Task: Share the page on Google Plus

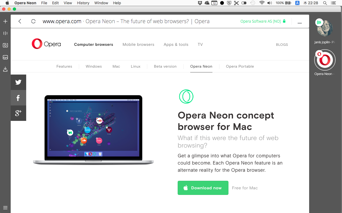Action: [x=18, y=113]
